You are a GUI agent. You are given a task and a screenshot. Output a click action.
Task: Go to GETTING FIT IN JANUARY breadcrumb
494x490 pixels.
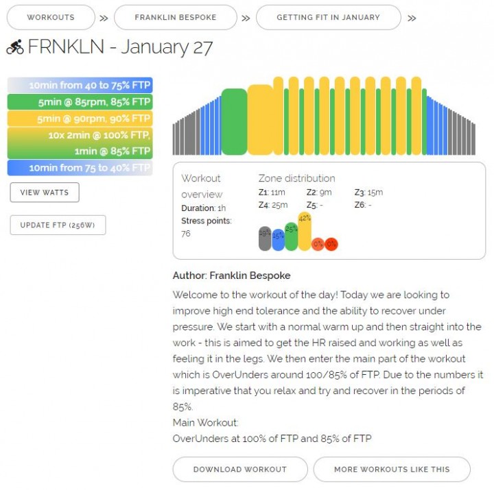328,17
